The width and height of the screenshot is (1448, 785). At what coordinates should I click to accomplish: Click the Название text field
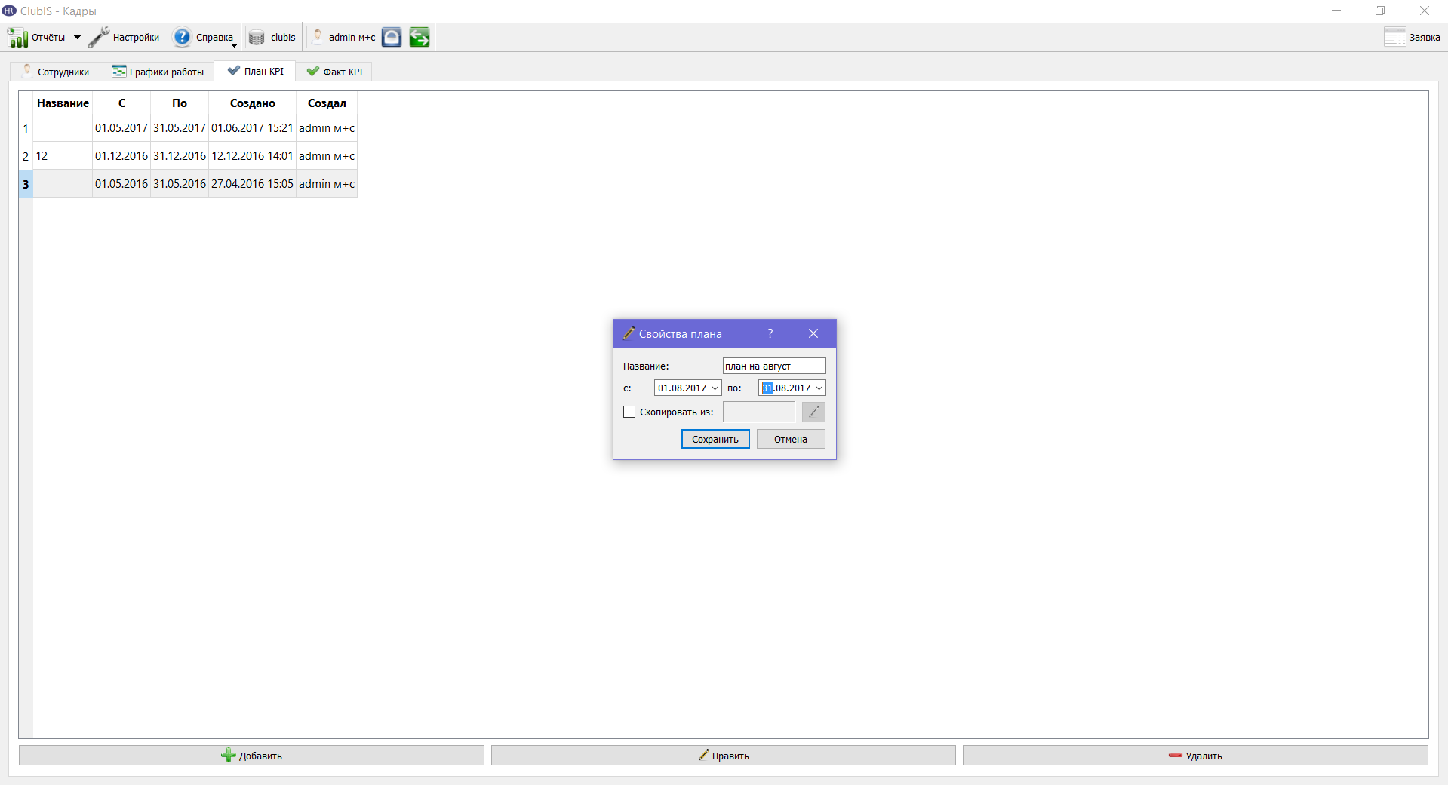tap(774, 366)
